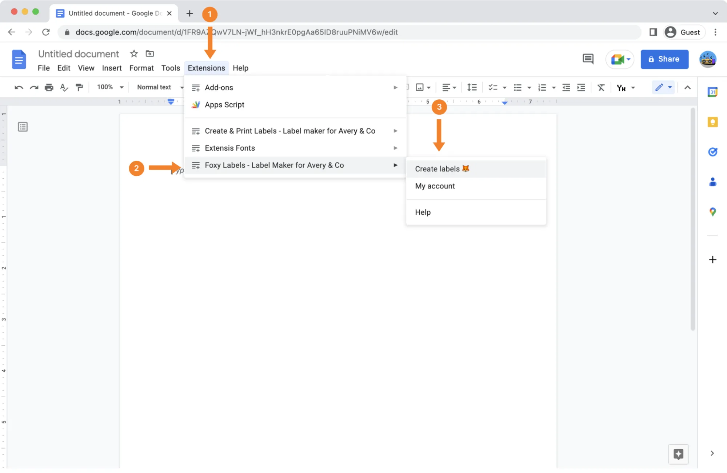Open Google Calendar in side panel
The width and height of the screenshot is (727, 473).
(x=712, y=92)
